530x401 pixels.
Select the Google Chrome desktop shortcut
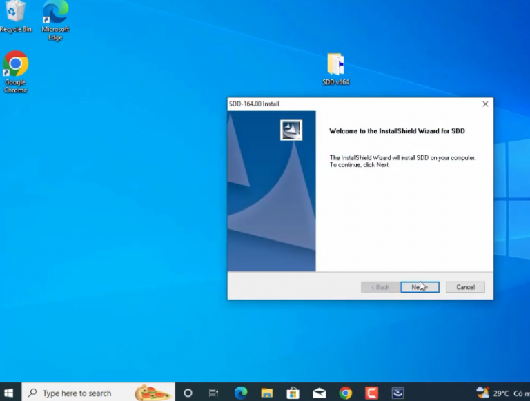(x=15, y=68)
